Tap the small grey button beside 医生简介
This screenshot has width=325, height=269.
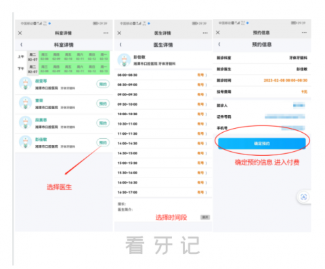pyautogui.click(x=205, y=218)
